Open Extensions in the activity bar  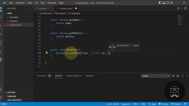coord(1,43)
